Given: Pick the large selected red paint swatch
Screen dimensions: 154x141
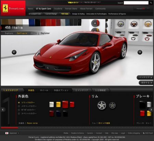Looking at the screenshot, I should [x=65, y=104].
